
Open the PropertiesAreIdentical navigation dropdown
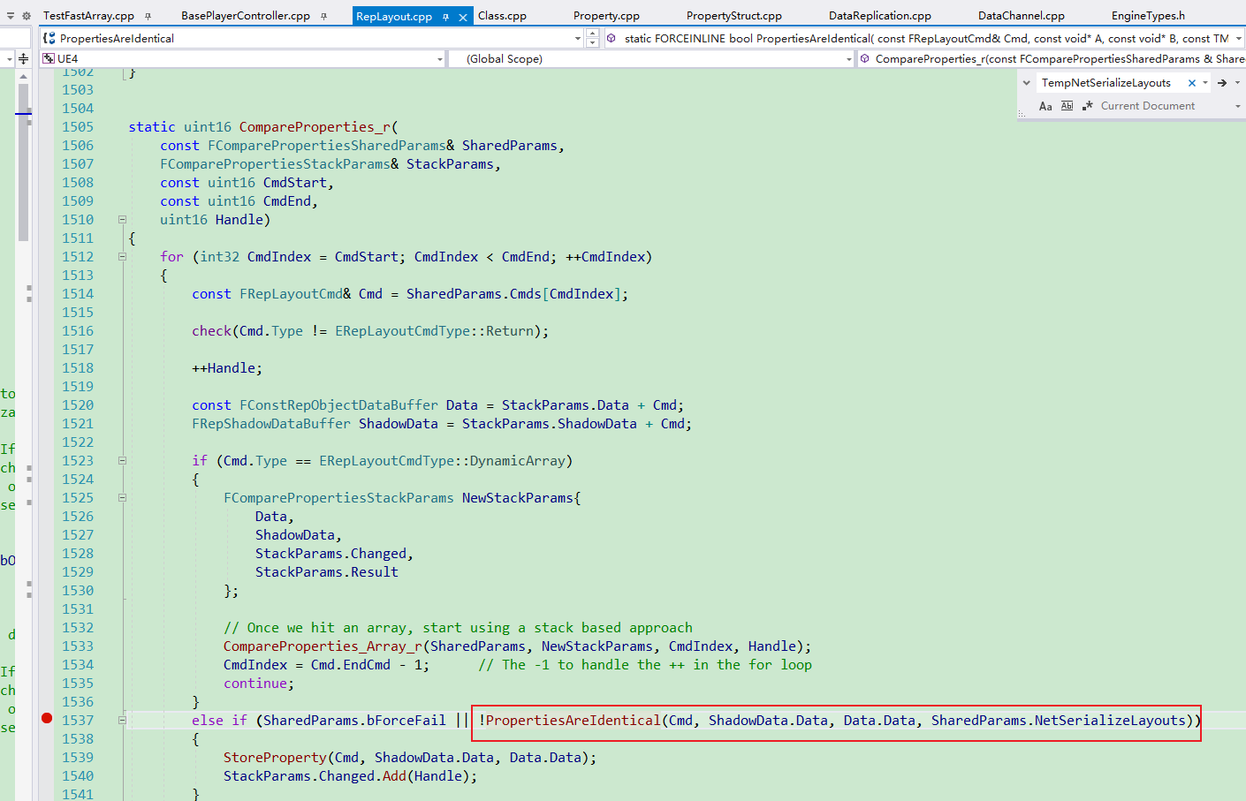point(578,38)
